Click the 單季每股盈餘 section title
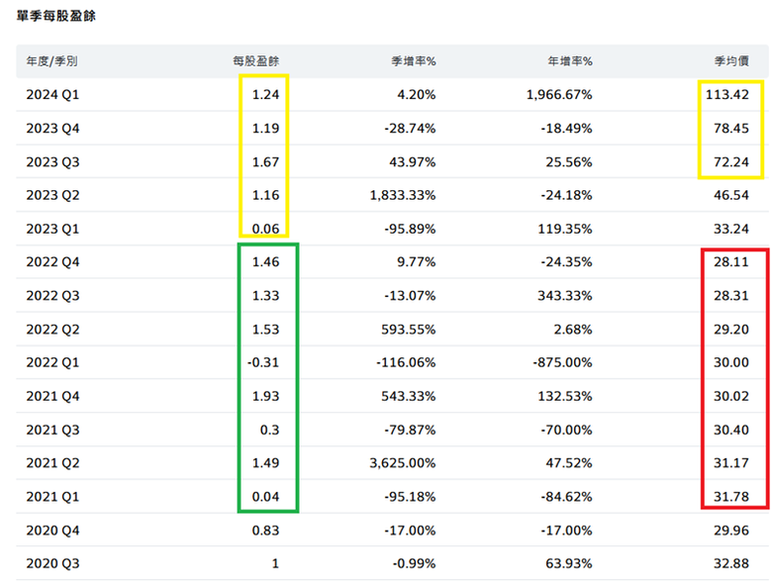 (56, 16)
